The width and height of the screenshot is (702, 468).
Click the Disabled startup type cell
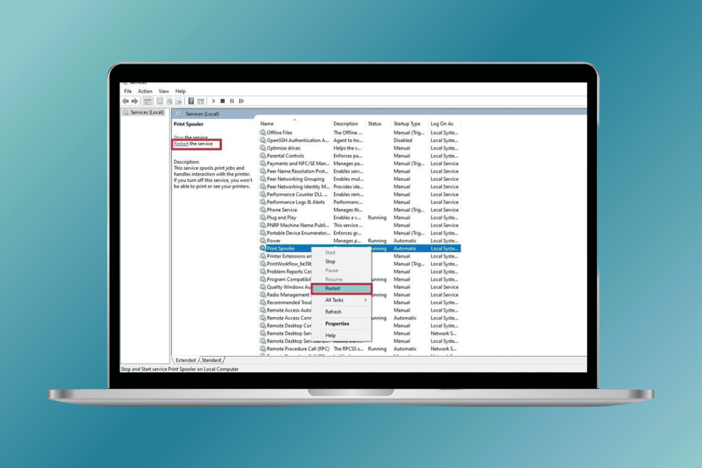[x=403, y=140]
